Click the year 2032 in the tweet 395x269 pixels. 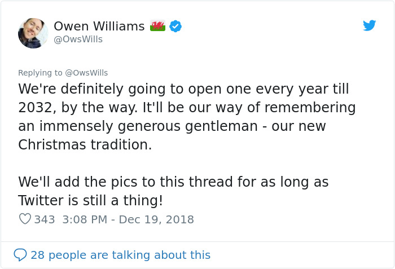coord(36,107)
